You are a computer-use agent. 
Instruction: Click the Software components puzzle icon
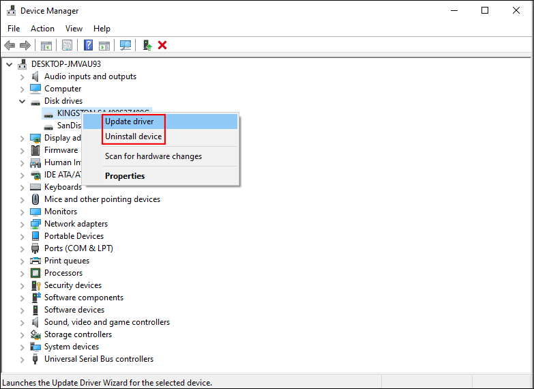pyautogui.click(x=35, y=298)
